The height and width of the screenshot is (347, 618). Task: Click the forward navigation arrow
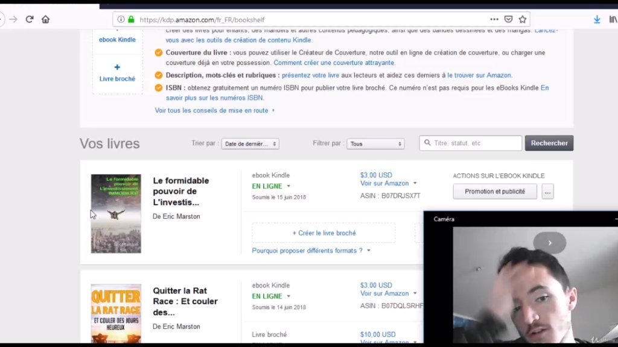point(13,19)
